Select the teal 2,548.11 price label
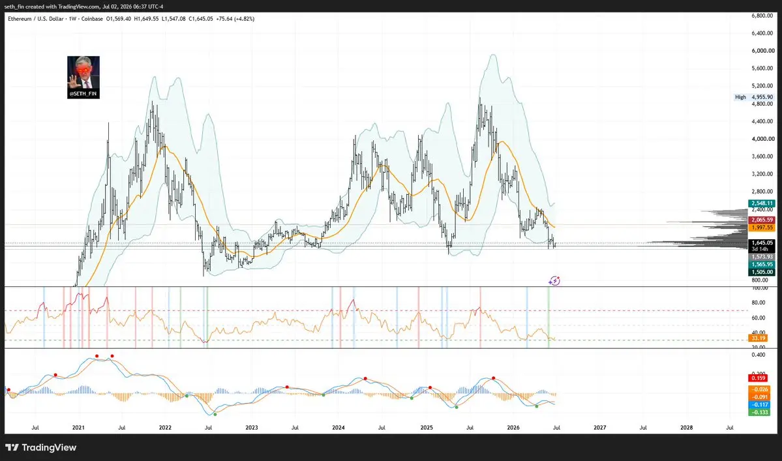Screen dimensions: 782x461 (761, 203)
